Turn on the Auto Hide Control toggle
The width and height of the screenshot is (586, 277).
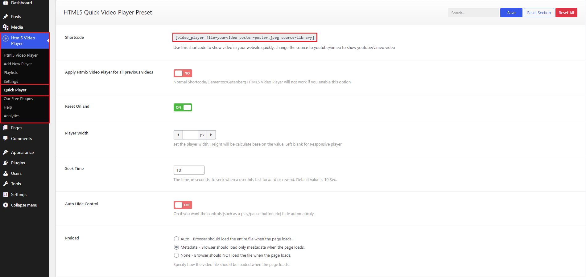pyautogui.click(x=183, y=205)
